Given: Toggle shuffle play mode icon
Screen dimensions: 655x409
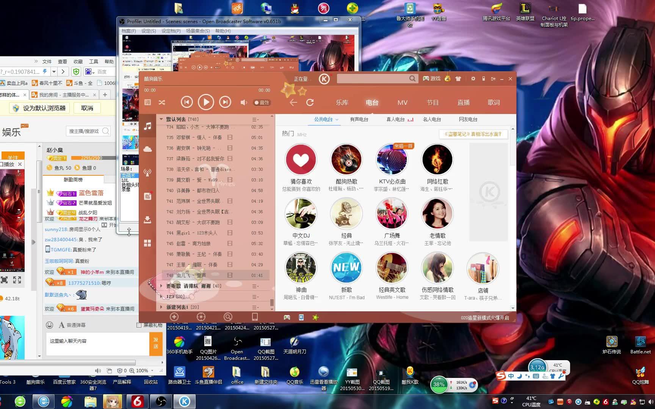Looking at the screenshot, I should pyautogui.click(x=162, y=102).
